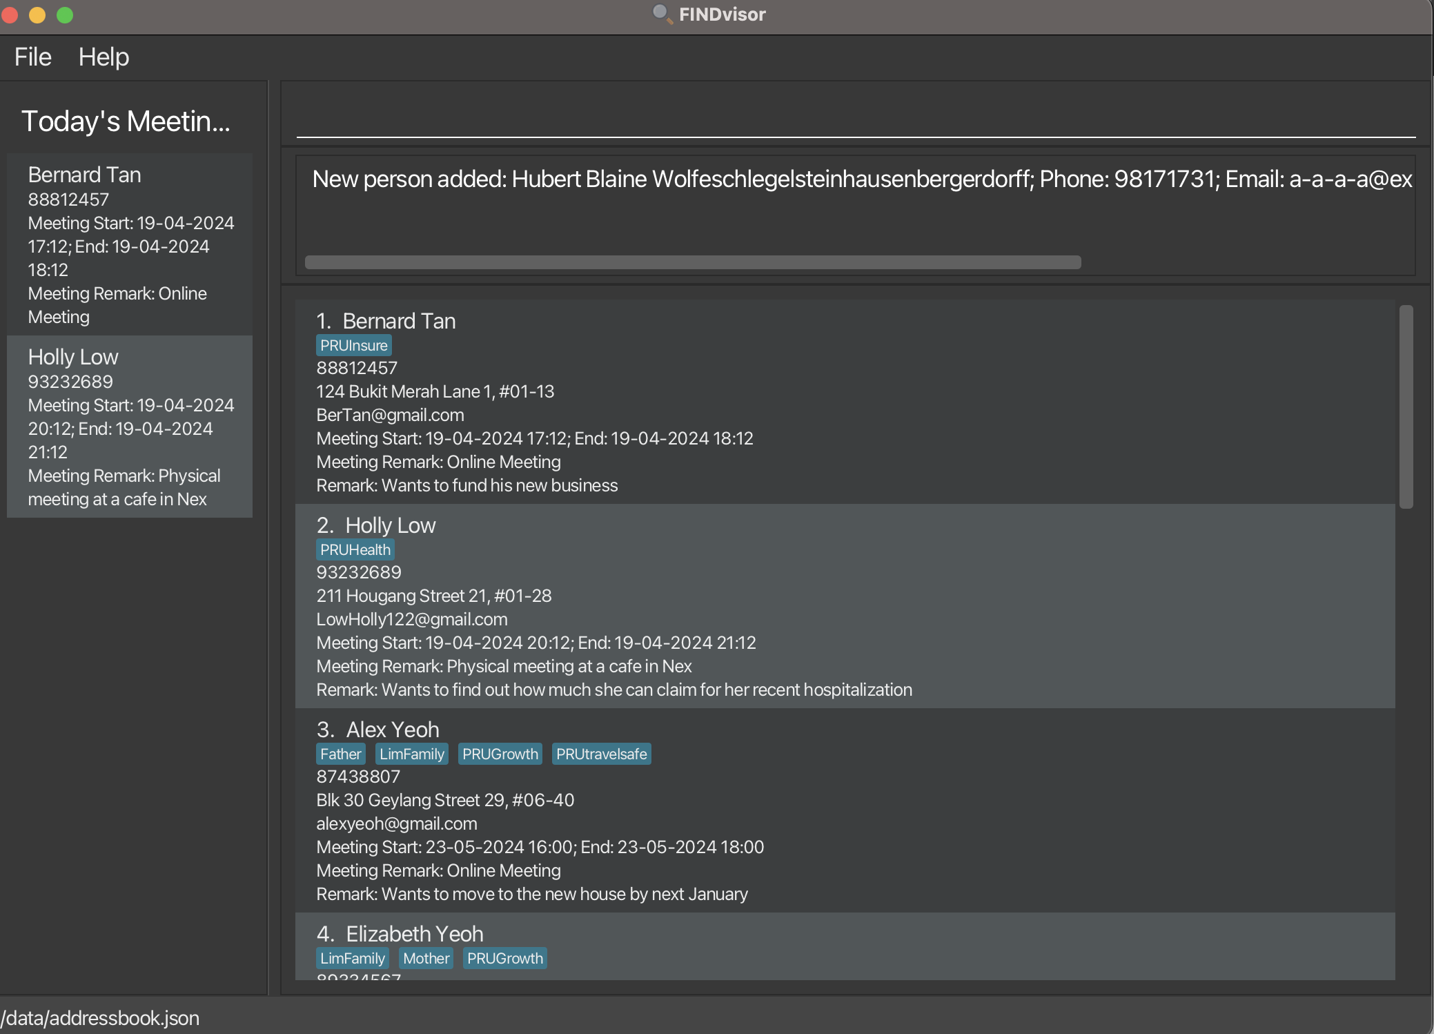Image resolution: width=1434 pixels, height=1034 pixels.
Task: Click Alex Yeoh's PRUGrowth tag
Action: coord(500,754)
